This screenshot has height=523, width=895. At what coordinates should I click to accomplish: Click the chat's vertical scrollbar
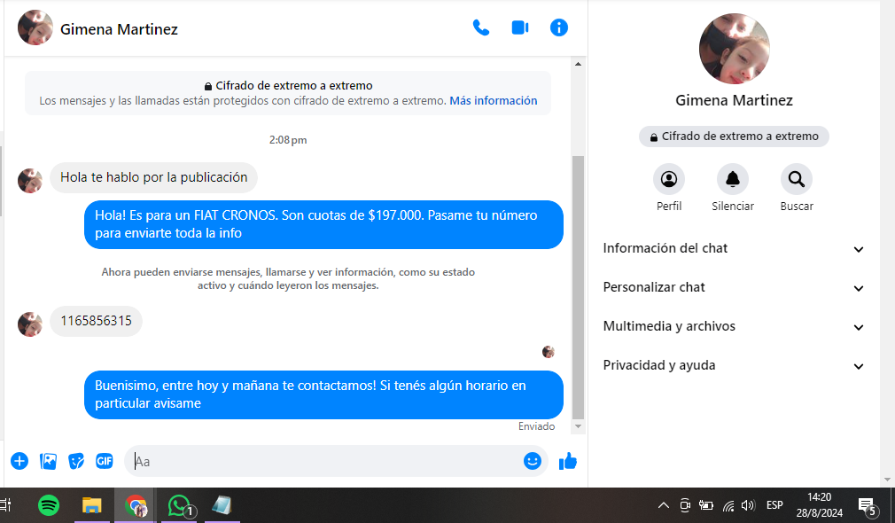tap(579, 284)
